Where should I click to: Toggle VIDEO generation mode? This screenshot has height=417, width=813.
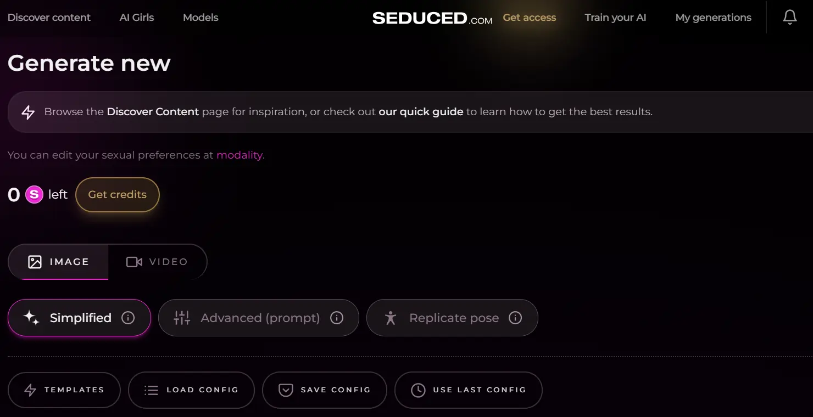(x=159, y=262)
